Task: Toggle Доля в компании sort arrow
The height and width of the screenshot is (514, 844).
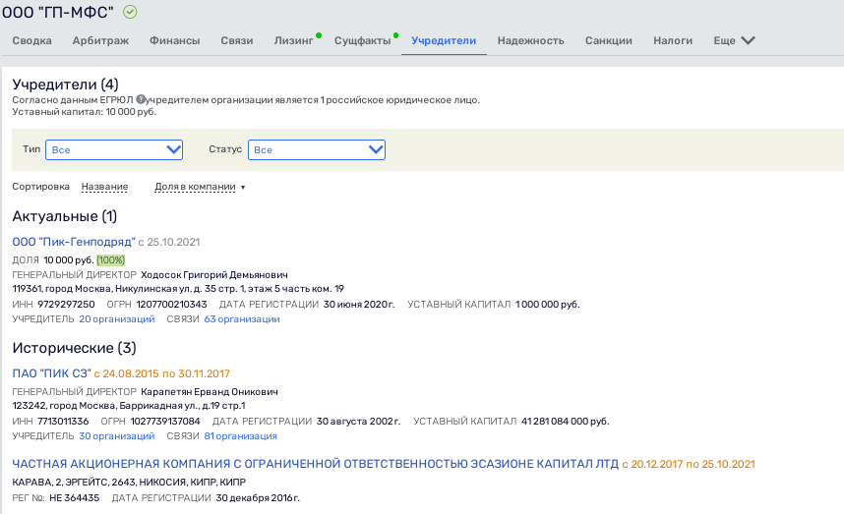Action: tap(243, 187)
